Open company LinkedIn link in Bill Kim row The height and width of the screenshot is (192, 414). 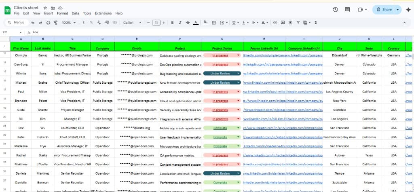(304, 119)
